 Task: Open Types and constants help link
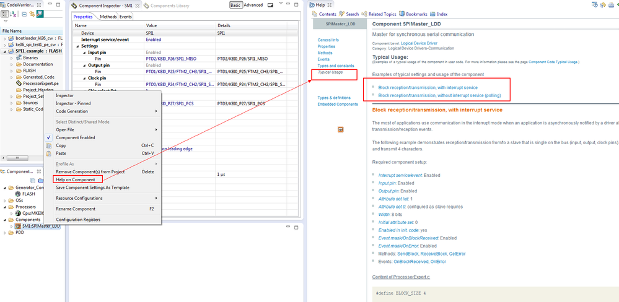pos(336,66)
